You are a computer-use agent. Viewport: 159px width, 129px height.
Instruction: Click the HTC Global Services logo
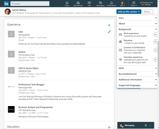click(11, 109)
